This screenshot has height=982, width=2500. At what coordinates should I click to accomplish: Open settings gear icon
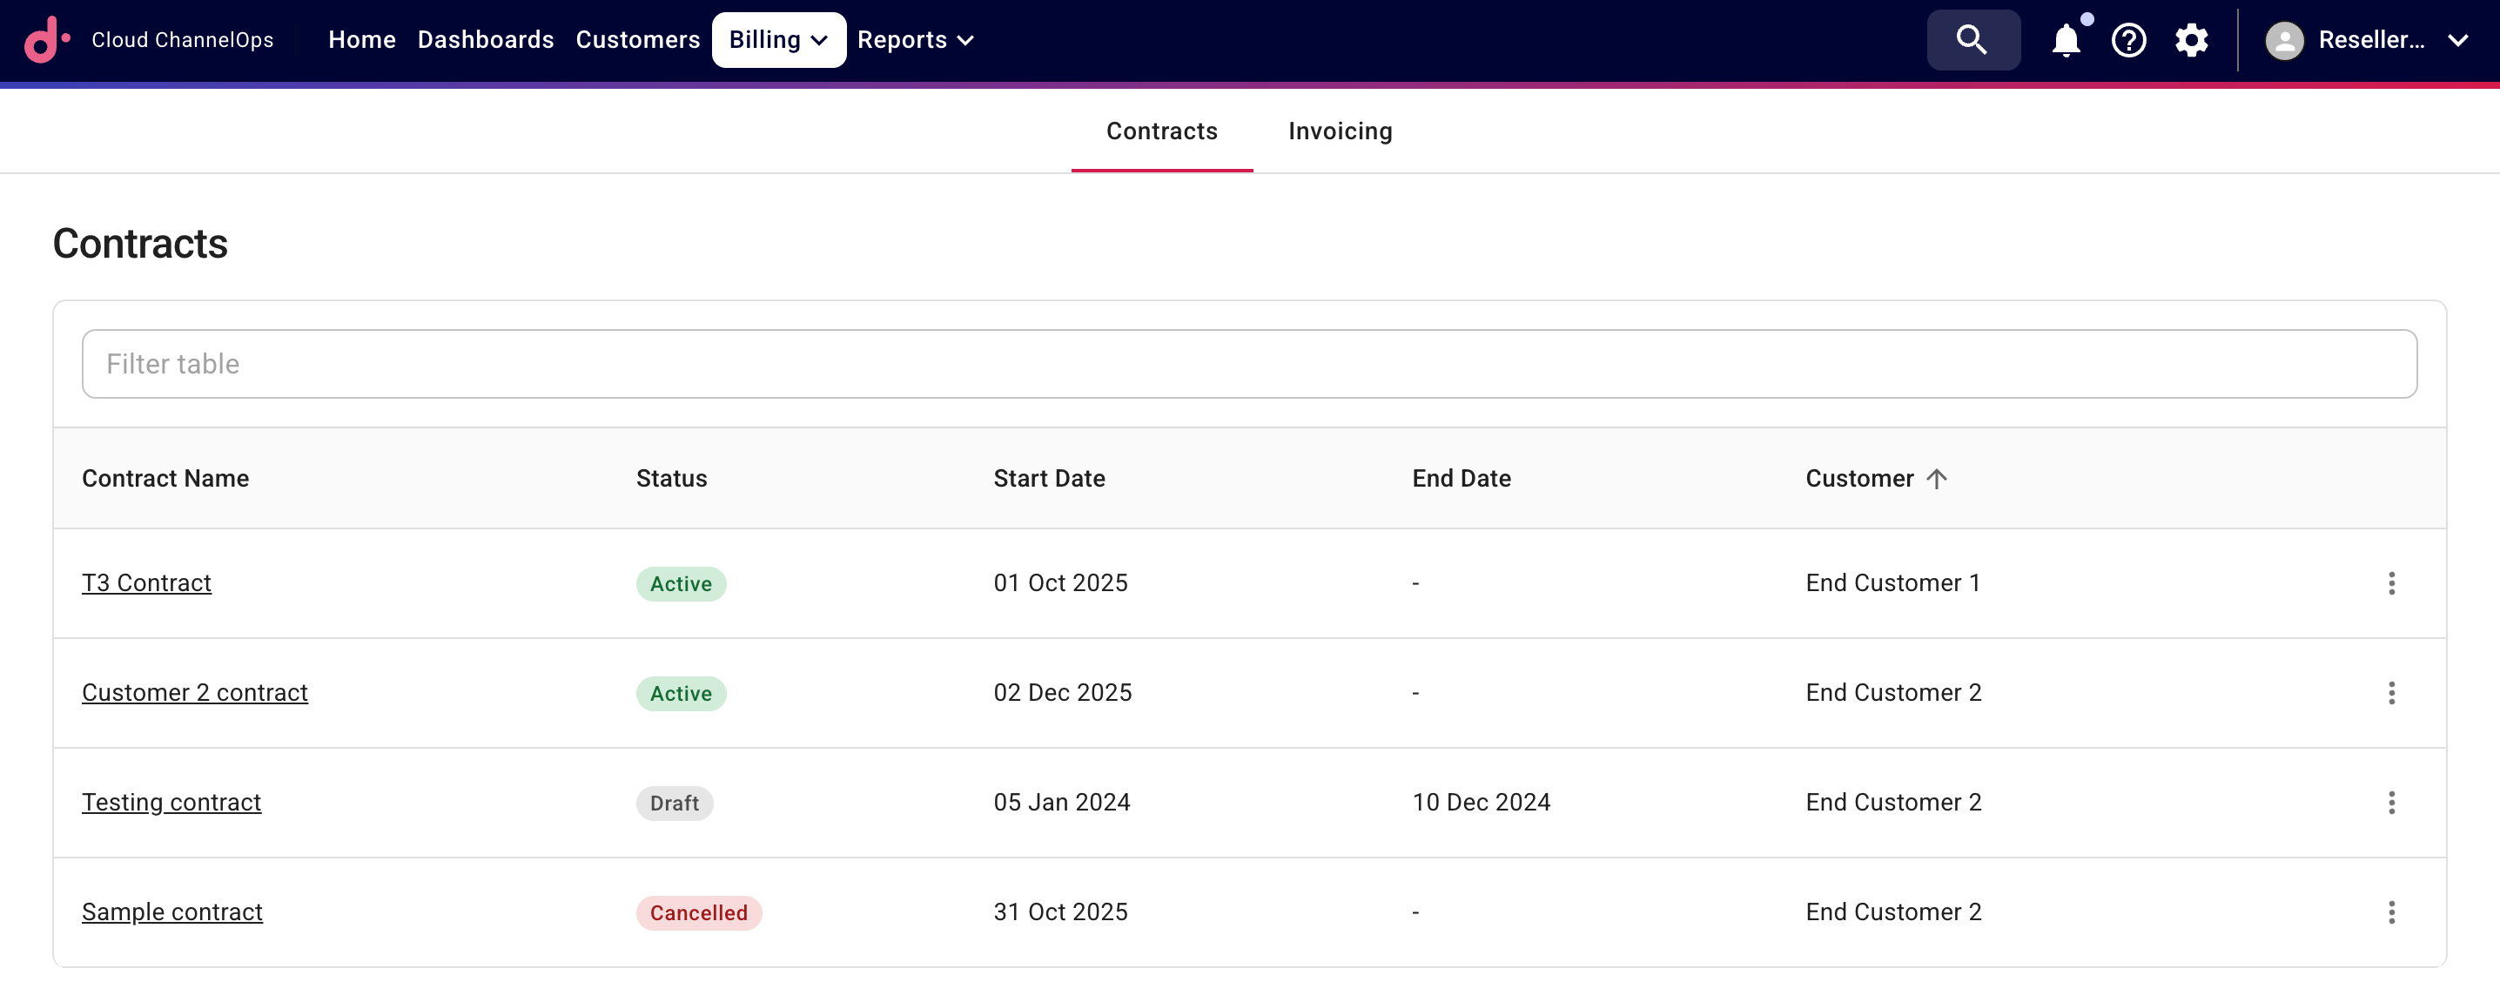click(x=2191, y=40)
